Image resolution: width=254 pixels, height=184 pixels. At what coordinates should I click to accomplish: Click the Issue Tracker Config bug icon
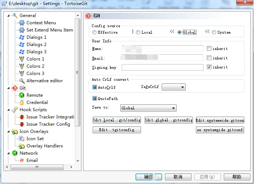(22, 124)
